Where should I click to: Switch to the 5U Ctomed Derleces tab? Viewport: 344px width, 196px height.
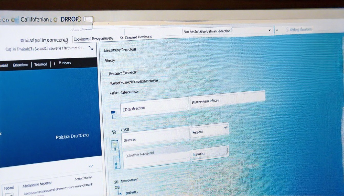pyautogui.click(x=136, y=37)
